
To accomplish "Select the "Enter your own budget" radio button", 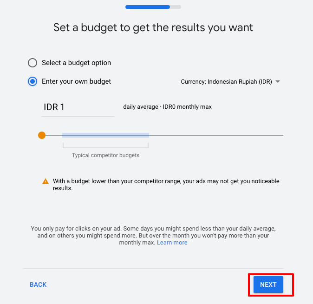I will 33,81.
